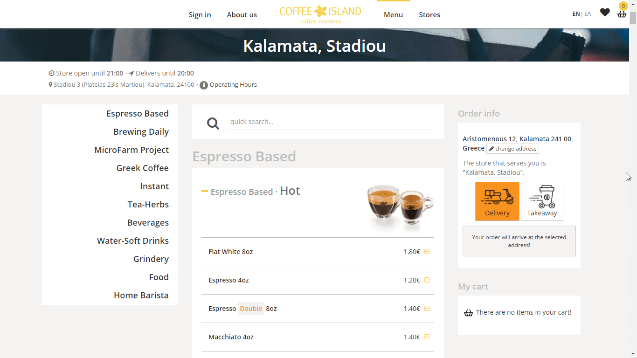Open Instant category

point(154,186)
